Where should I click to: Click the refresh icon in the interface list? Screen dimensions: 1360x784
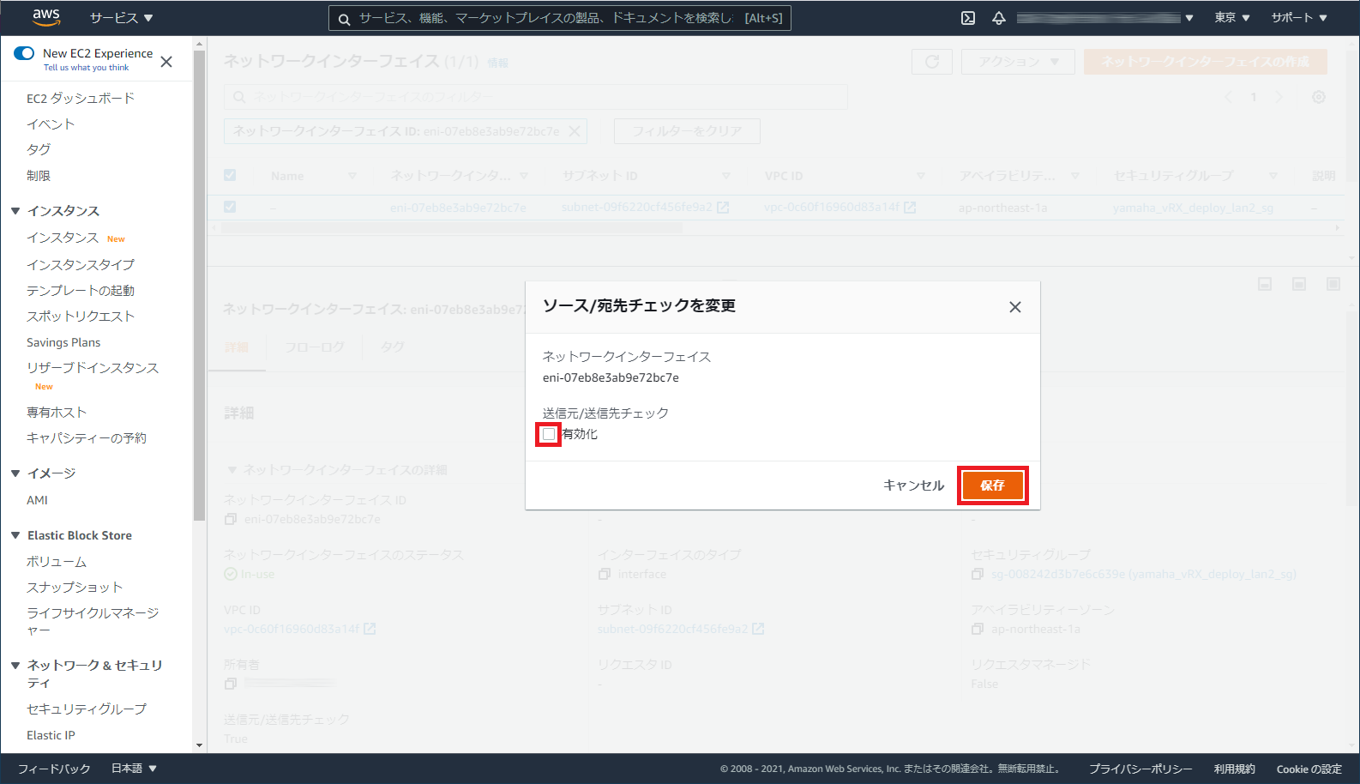tap(932, 62)
